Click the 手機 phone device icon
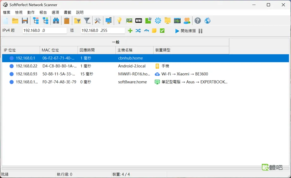Screen dimensions: 291x178 [157, 66]
